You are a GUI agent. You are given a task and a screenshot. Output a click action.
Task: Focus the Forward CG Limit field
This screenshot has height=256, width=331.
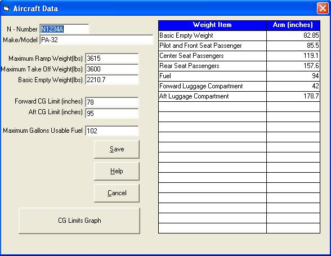point(112,102)
